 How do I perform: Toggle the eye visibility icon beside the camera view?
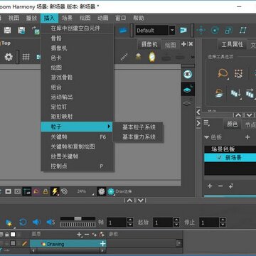click(x=188, y=75)
